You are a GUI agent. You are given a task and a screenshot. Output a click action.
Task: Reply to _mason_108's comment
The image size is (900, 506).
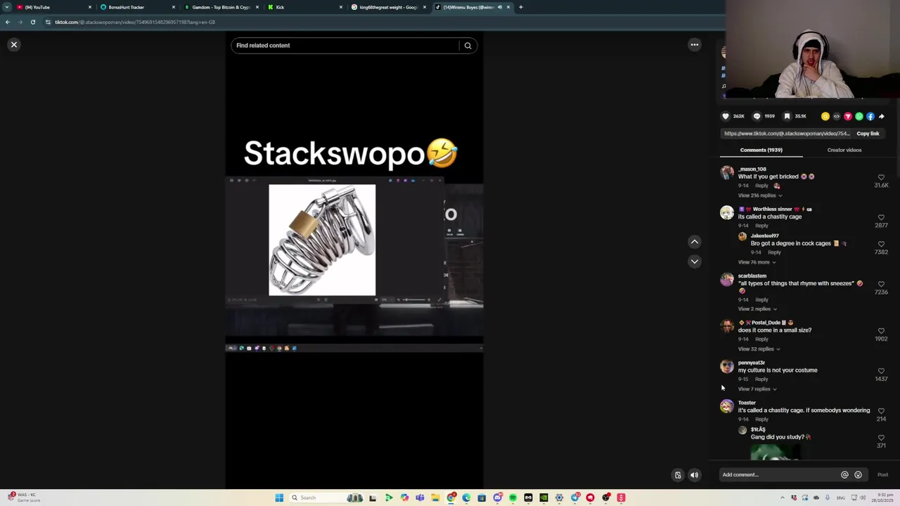click(761, 186)
